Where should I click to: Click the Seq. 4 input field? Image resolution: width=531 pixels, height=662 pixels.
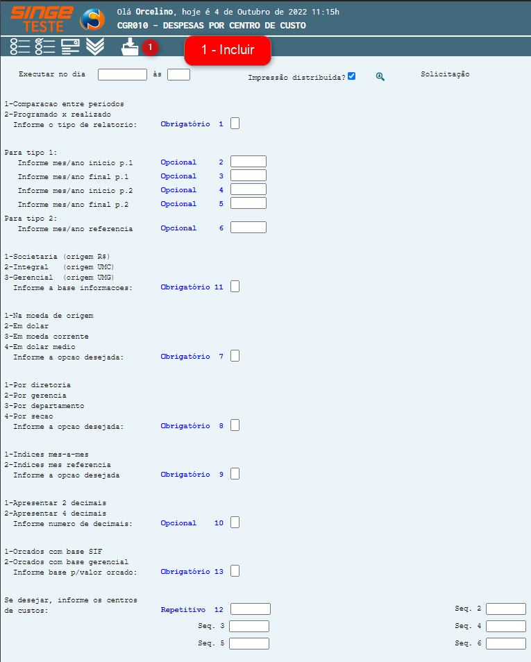pos(506,626)
